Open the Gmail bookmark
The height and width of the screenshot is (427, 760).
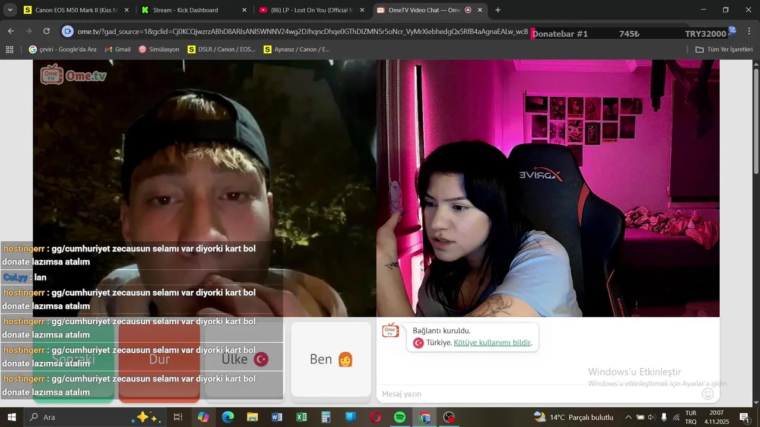coord(117,49)
